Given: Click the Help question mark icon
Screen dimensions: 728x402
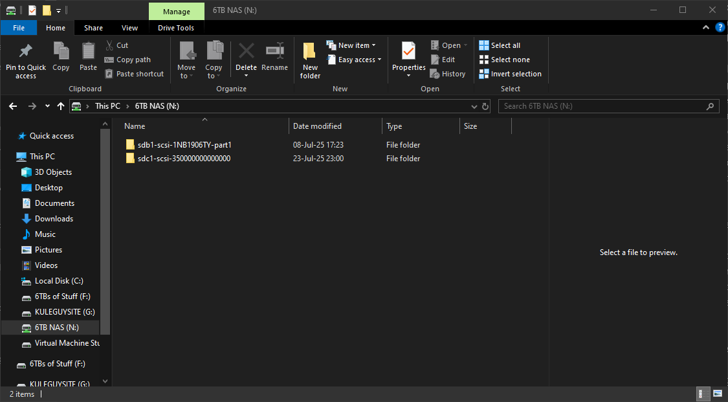Looking at the screenshot, I should point(720,28).
